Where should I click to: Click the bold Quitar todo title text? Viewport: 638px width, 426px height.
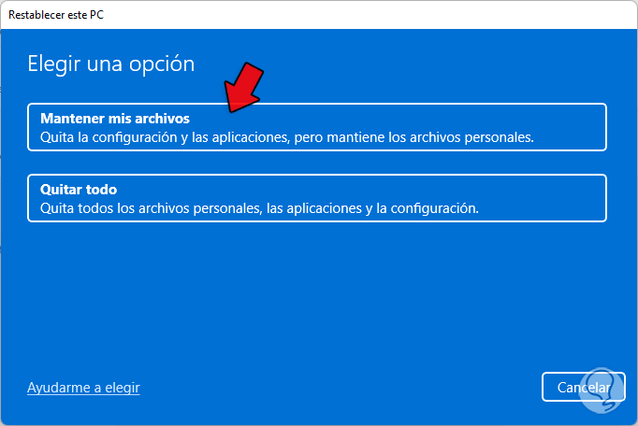[x=79, y=190]
